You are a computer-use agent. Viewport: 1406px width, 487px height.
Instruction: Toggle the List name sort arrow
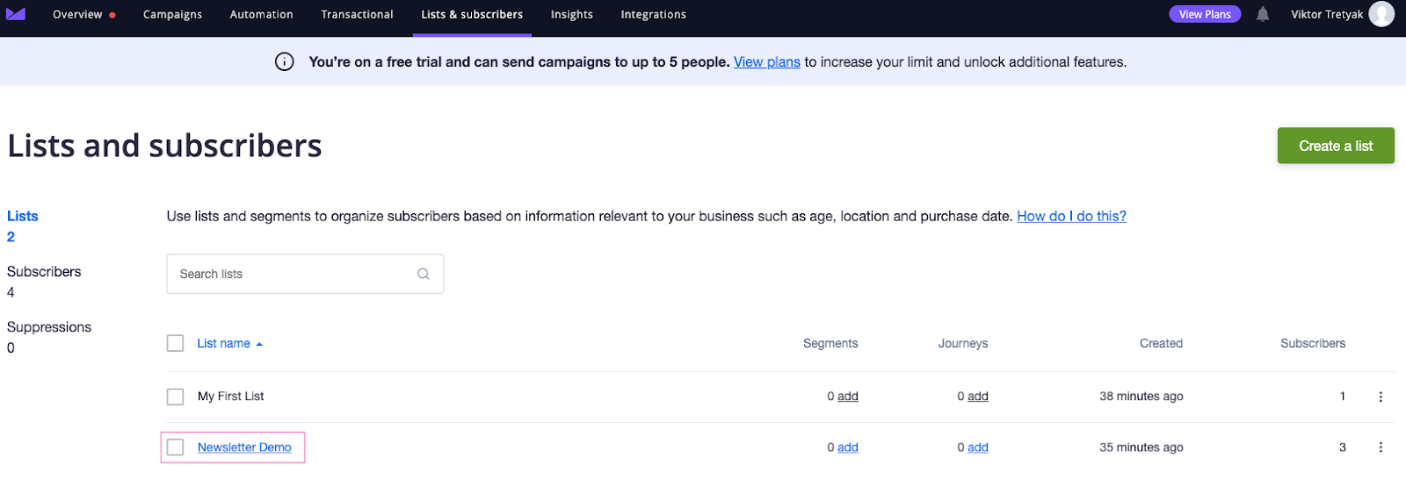(259, 344)
